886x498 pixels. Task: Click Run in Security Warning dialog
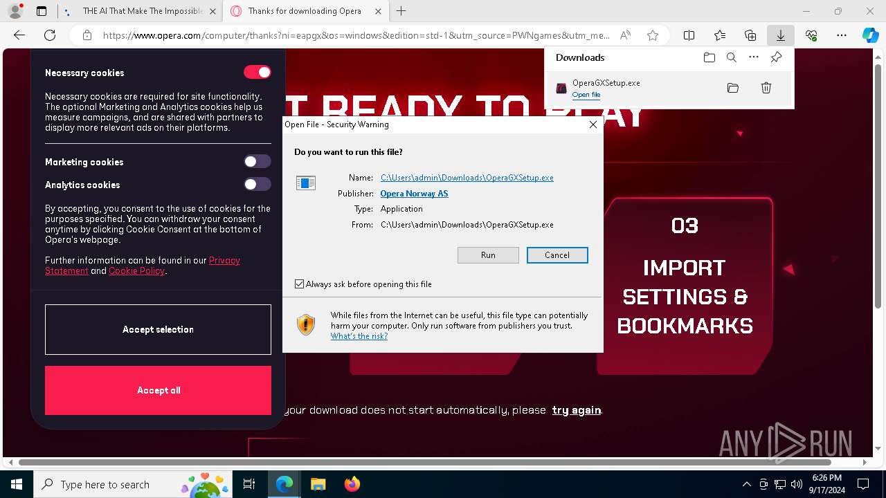click(488, 255)
